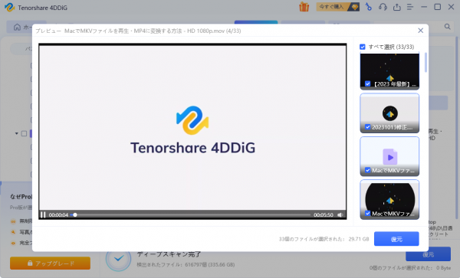Uncheck the third thumbnail's MacでMKV checkbox
Viewport: 460px width, 278px height.
[x=367, y=170]
